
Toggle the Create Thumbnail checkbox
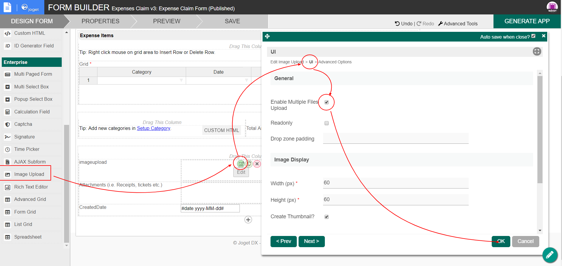coord(326,217)
